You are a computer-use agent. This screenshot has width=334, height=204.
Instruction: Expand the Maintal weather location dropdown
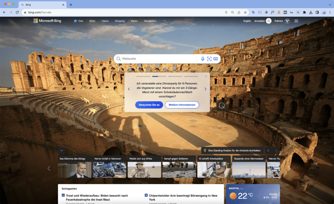click(242, 188)
